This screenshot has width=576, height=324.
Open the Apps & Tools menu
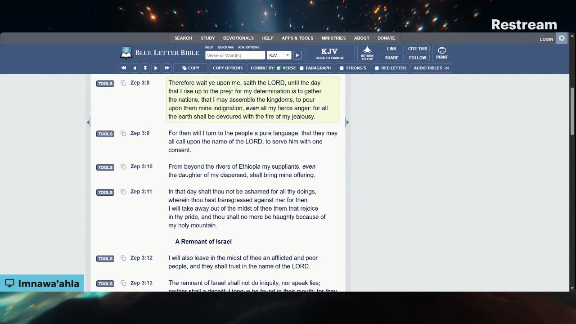[297, 38]
